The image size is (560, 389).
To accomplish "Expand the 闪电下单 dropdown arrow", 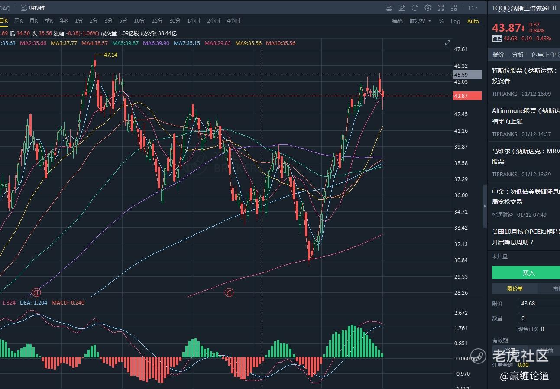I will point(559,55).
